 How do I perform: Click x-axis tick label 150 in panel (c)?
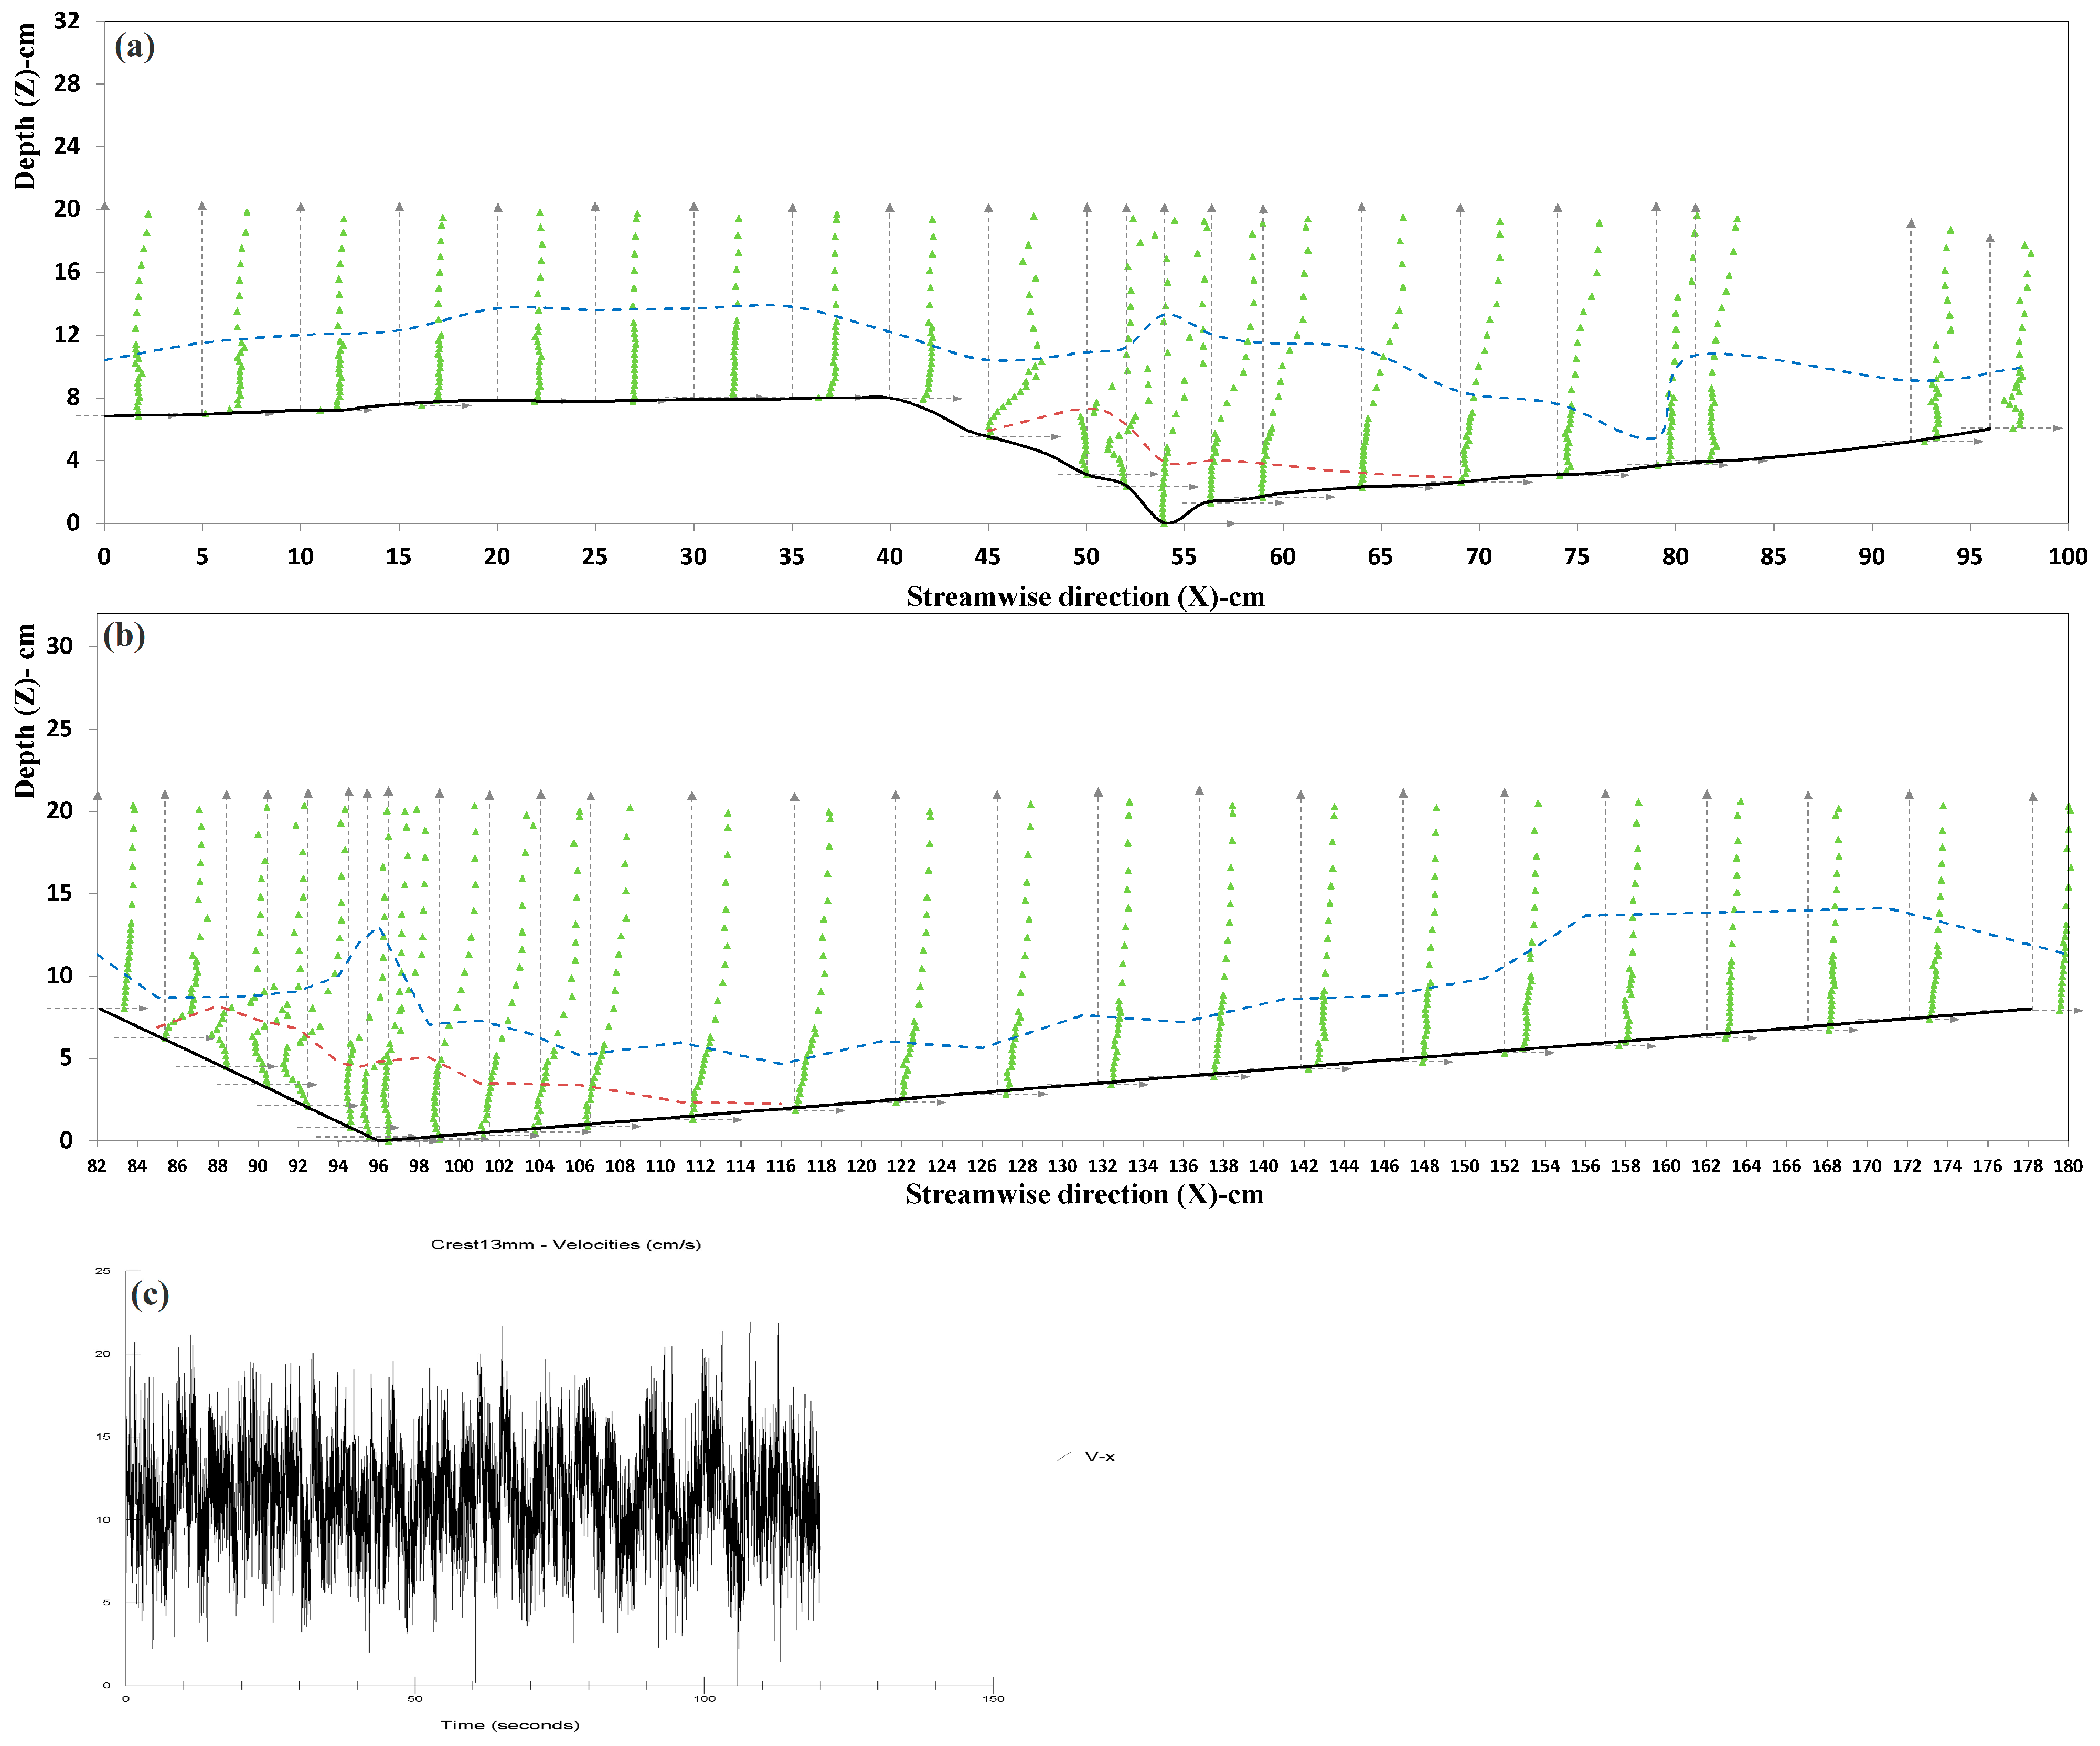tap(993, 1698)
